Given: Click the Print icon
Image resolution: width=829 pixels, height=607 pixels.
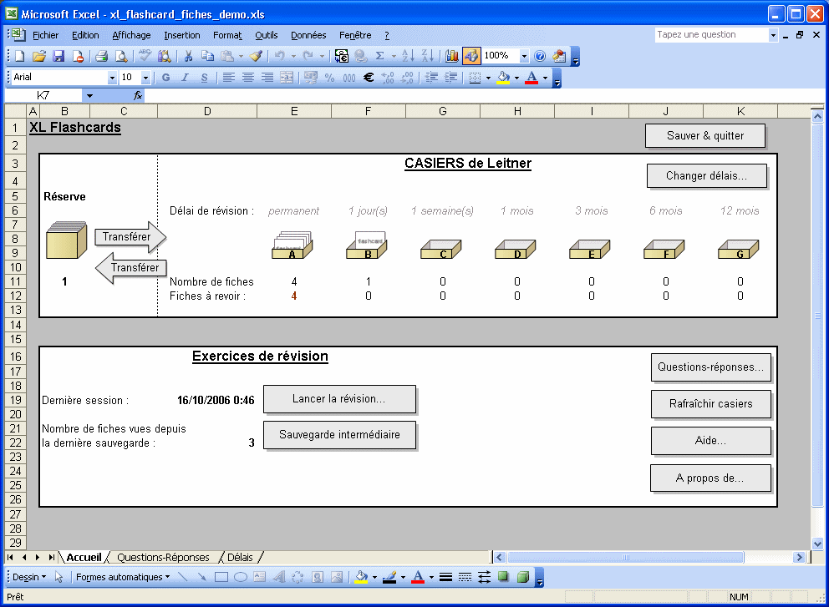Looking at the screenshot, I should (x=101, y=56).
